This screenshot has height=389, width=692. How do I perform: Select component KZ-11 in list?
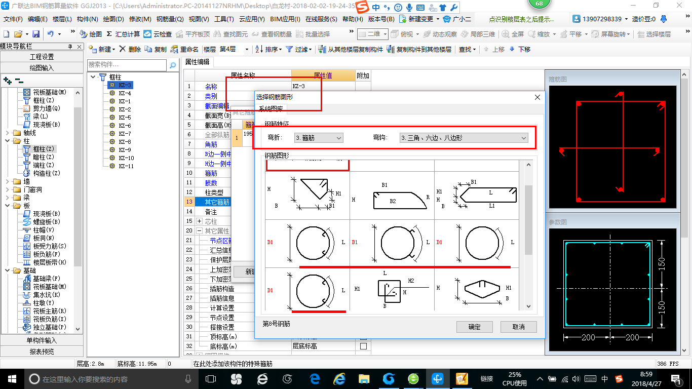click(122, 166)
